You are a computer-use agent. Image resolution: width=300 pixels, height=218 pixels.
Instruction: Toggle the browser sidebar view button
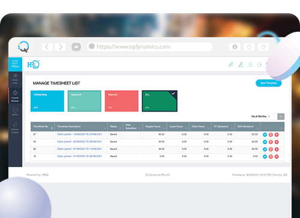pos(76,47)
